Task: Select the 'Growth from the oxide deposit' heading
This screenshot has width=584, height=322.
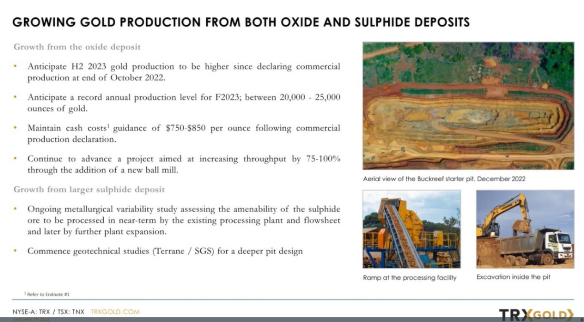Action: tap(77, 47)
